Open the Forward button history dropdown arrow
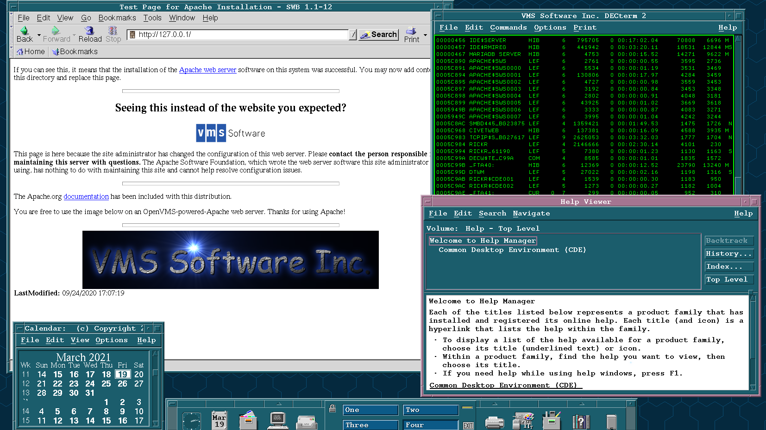Image resolution: width=766 pixels, height=430 pixels. click(x=74, y=35)
